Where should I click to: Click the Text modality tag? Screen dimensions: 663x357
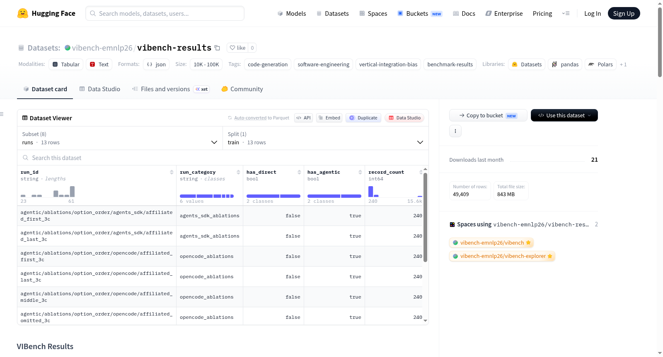pyautogui.click(x=99, y=64)
